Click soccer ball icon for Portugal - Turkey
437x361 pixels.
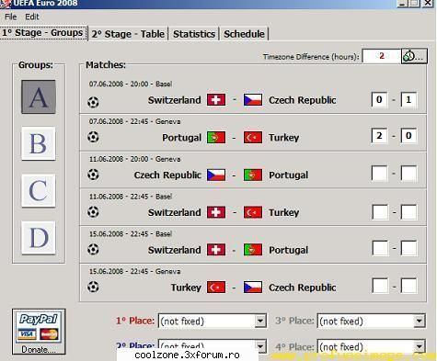(x=93, y=137)
